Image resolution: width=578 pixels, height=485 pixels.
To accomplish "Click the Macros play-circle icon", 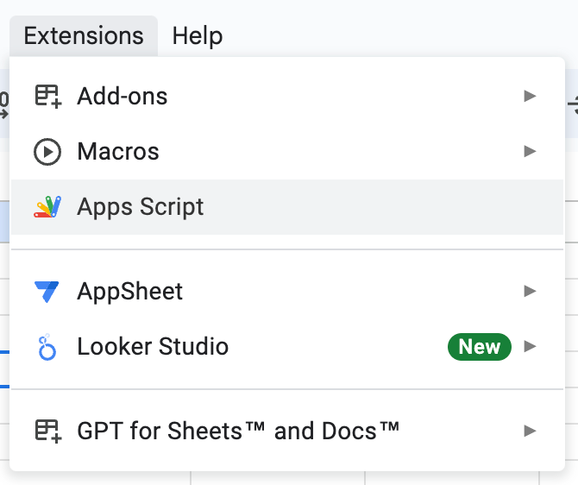I will click(47, 152).
